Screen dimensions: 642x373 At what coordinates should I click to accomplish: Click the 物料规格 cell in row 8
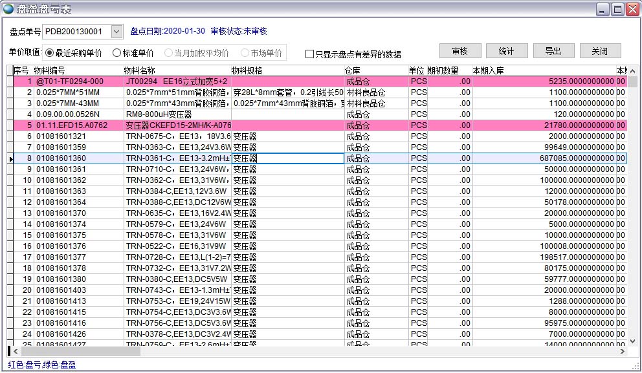(287, 158)
